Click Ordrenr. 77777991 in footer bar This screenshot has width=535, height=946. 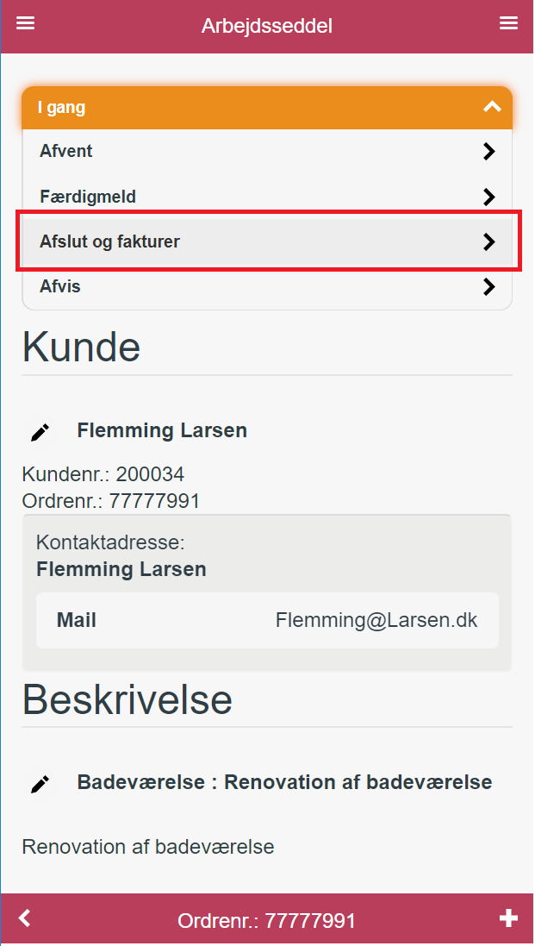coord(266,921)
